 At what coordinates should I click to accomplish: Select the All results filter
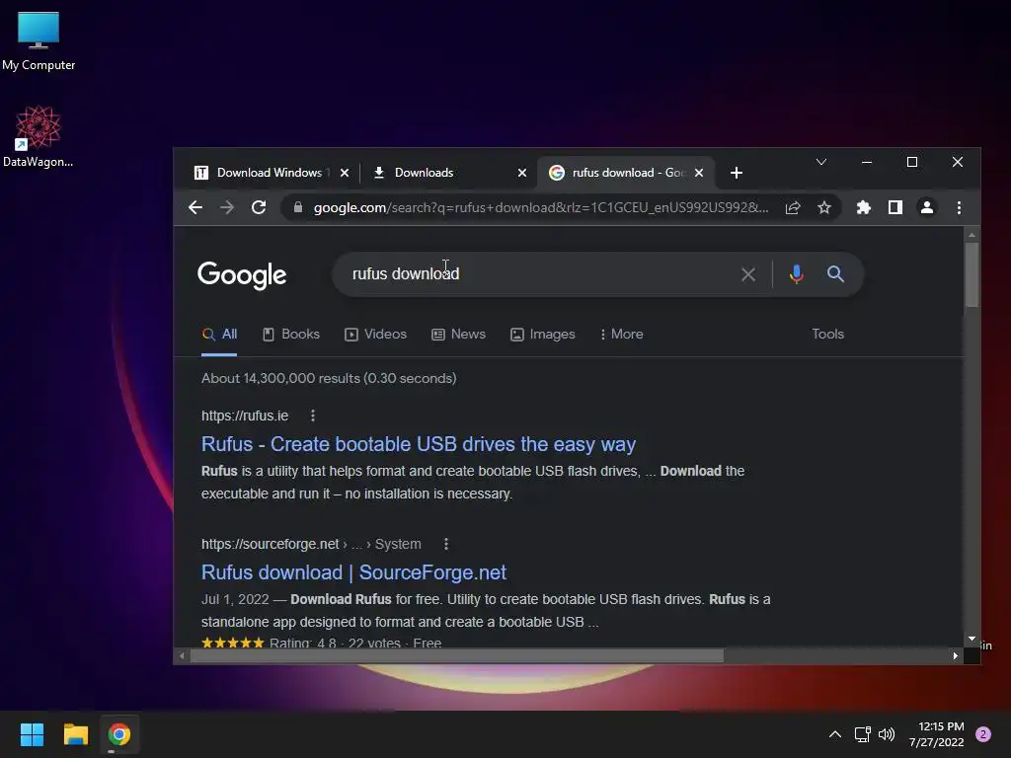pyautogui.click(x=219, y=334)
